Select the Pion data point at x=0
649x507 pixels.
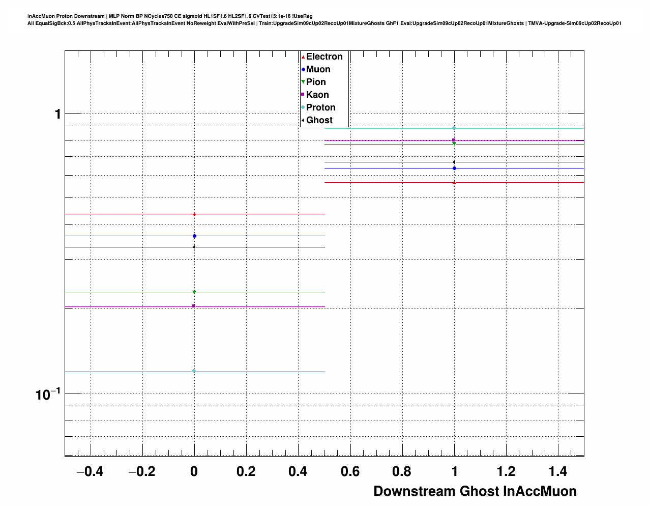pos(194,292)
